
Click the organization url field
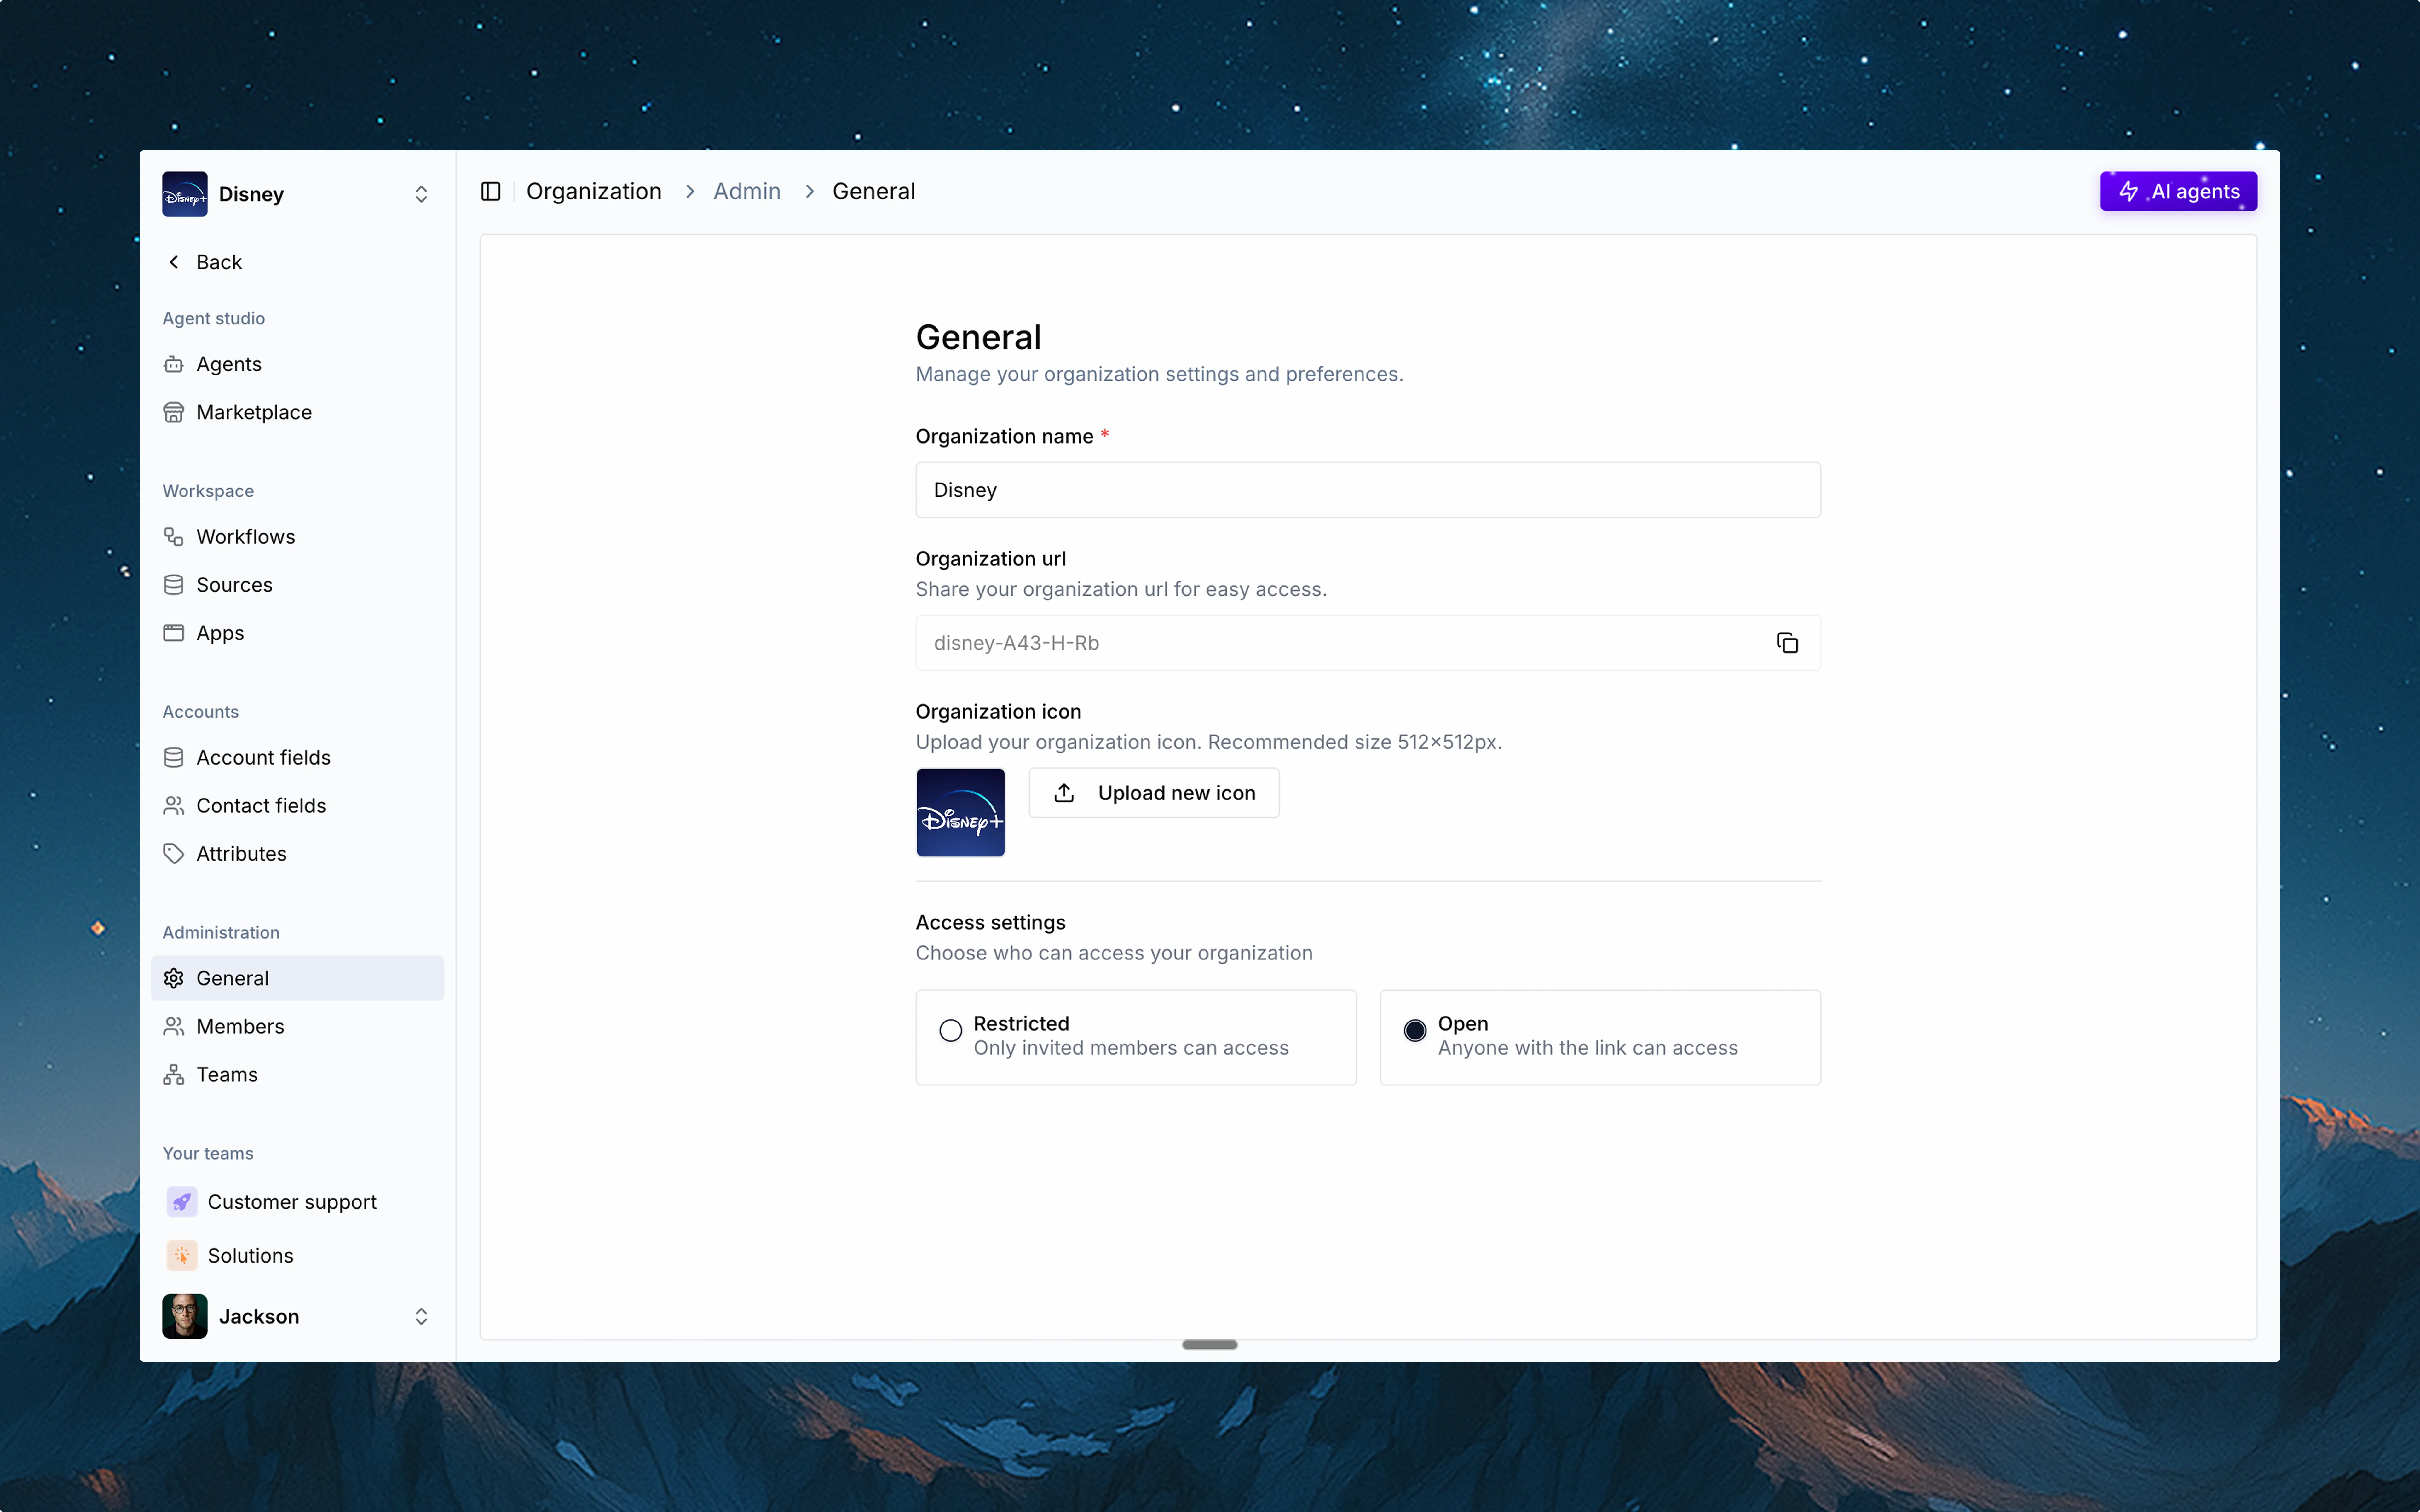pyautogui.click(x=1368, y=643)
